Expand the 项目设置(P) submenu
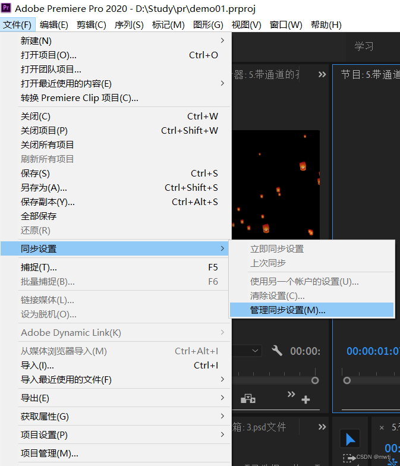The height and width of the screenshot is (466, 400). (x=116, y=435)
